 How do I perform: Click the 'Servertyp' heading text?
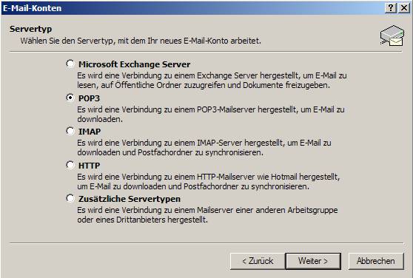click(30, 29)
